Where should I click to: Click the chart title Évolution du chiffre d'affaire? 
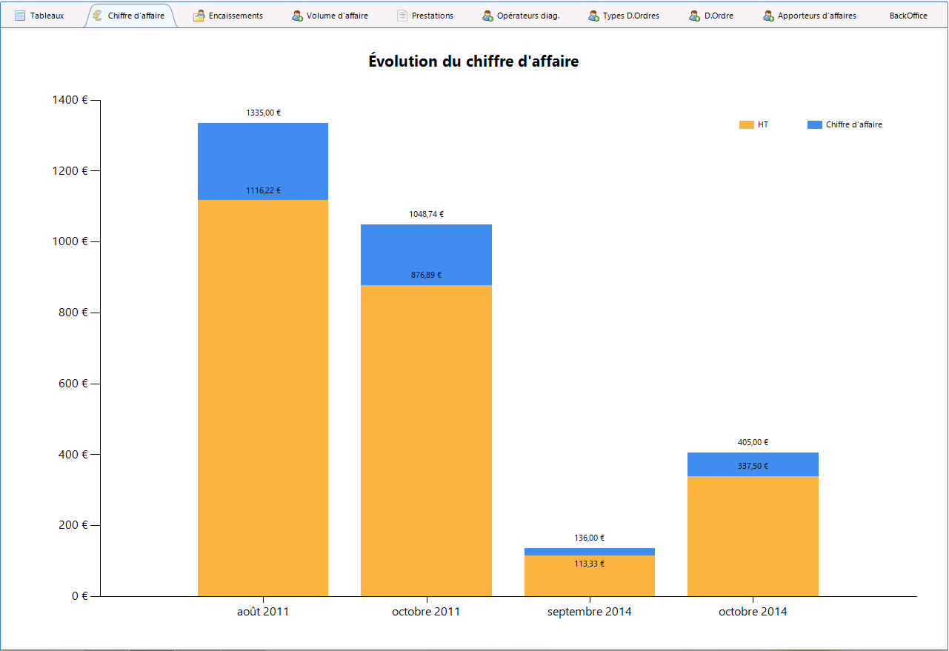coord(473,61)
